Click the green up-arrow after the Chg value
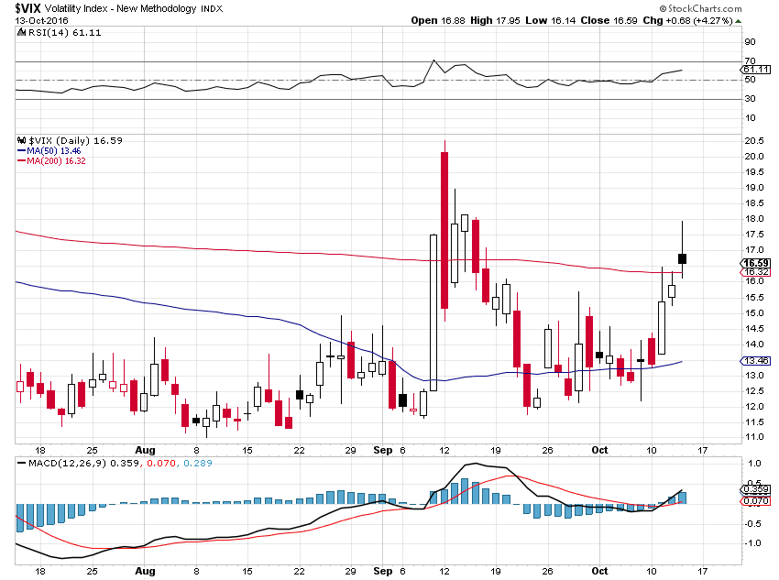Image resolution: width=779 pixels, height=580 pixels. pos(738,21)
